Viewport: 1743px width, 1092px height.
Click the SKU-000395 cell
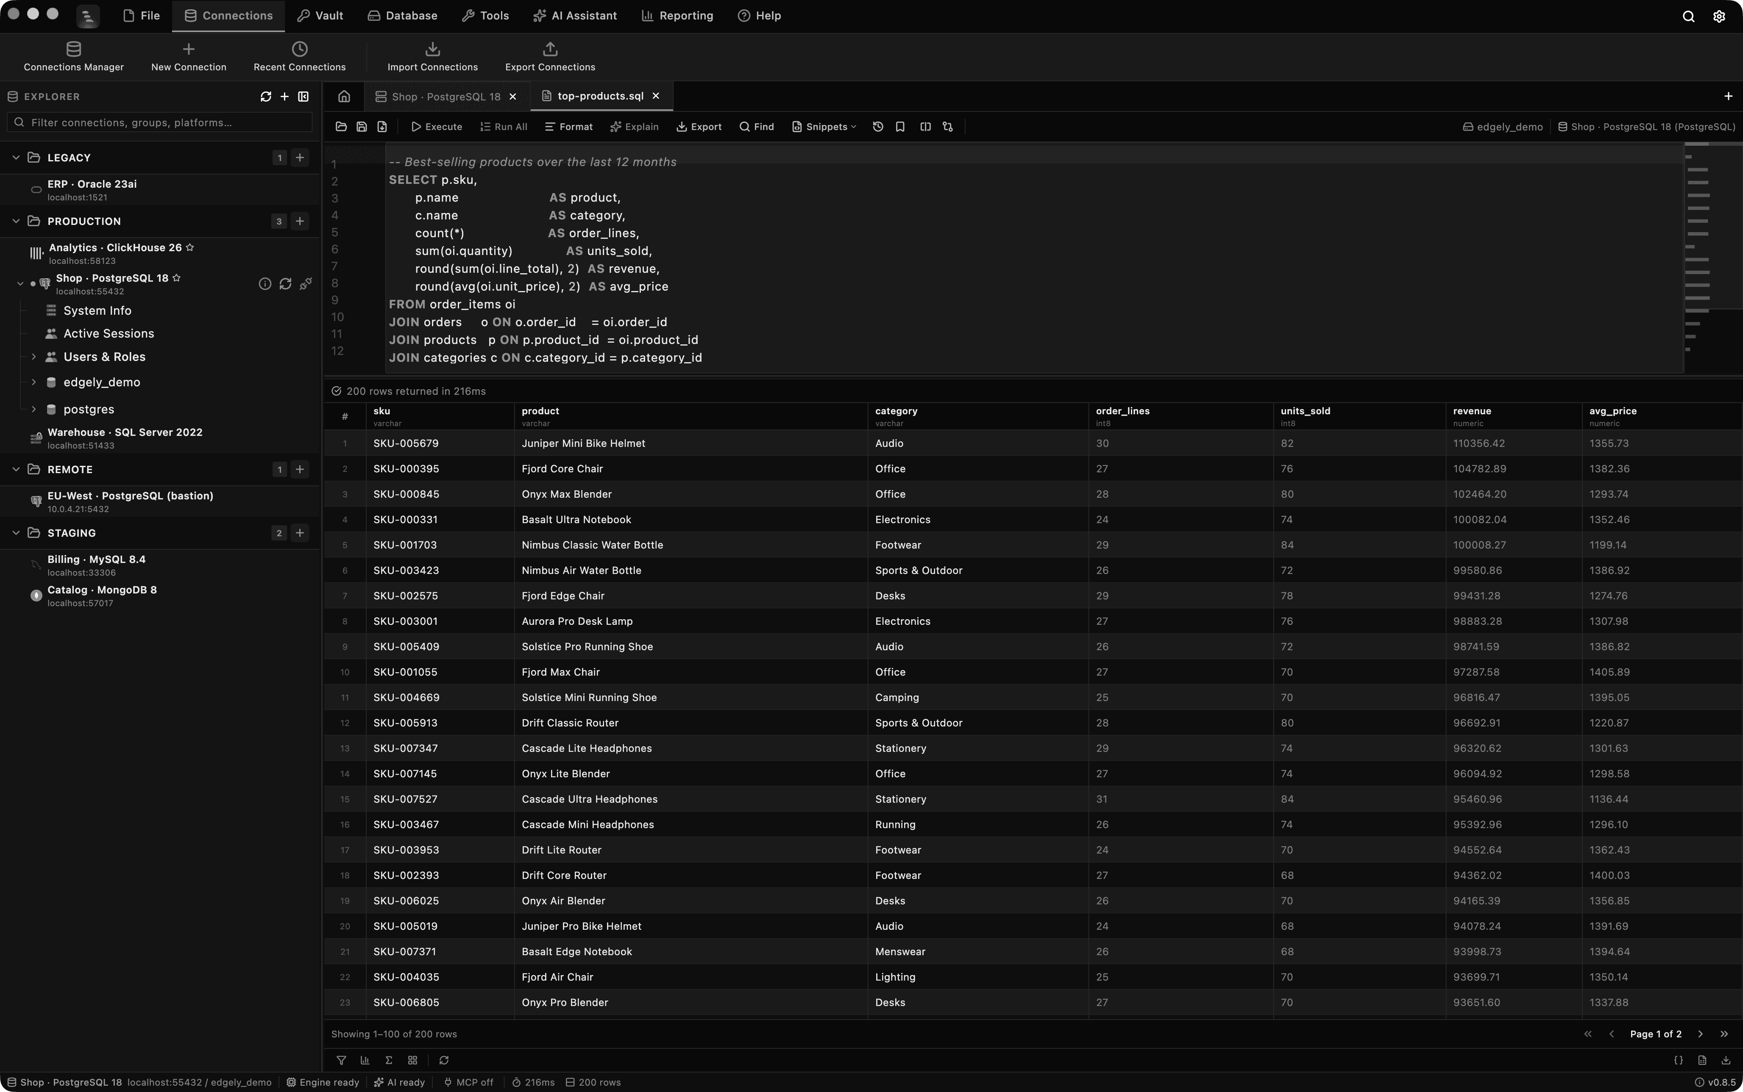point(440,469)
